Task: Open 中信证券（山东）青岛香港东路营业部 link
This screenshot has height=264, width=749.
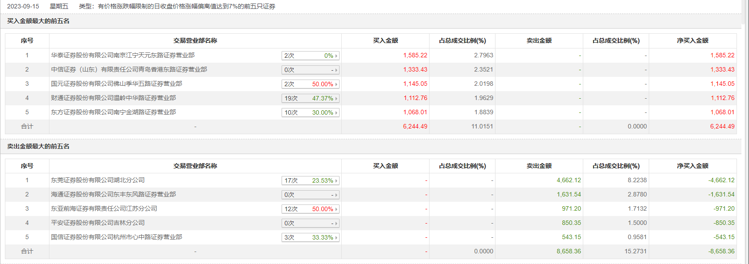Action: click(x=129, y=69)
